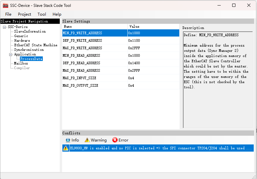Viewport: 257px width, 179px height.
Task: Edit the 0x4 value of MAX_PD_INPUT_SIZE
Action: coord(153,78)
